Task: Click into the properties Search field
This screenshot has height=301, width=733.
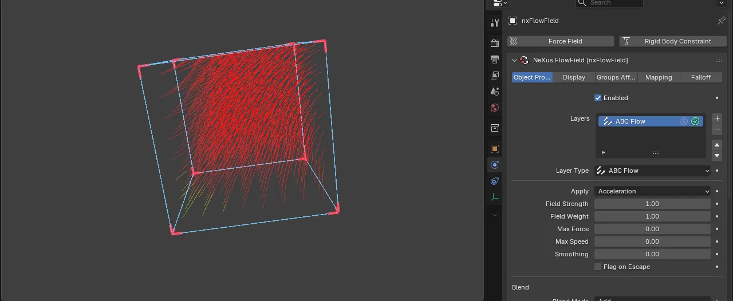Action: [609, 3]
